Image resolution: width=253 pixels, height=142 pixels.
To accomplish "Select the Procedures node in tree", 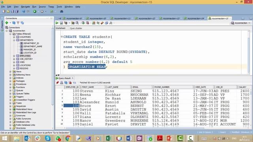I will tap(21, 84).
